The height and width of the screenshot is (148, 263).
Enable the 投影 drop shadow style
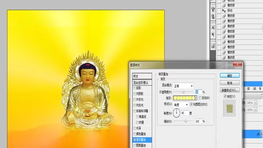[135, 88]
